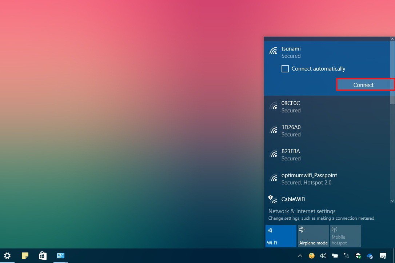Turn on Mobile hotspot
395x263 pixels.
[x=345, y=236]
